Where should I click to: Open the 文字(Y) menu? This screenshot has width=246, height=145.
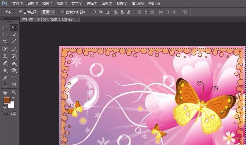tap(77, 4)
